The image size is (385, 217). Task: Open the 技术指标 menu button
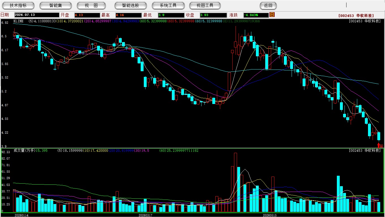tap(18, 6)
